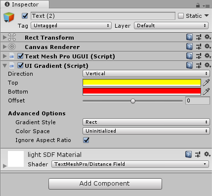Click the Canvas Renderer component icon
This screenshot has height=196, width=212.
pyautogui.click(x=12, y=47)
